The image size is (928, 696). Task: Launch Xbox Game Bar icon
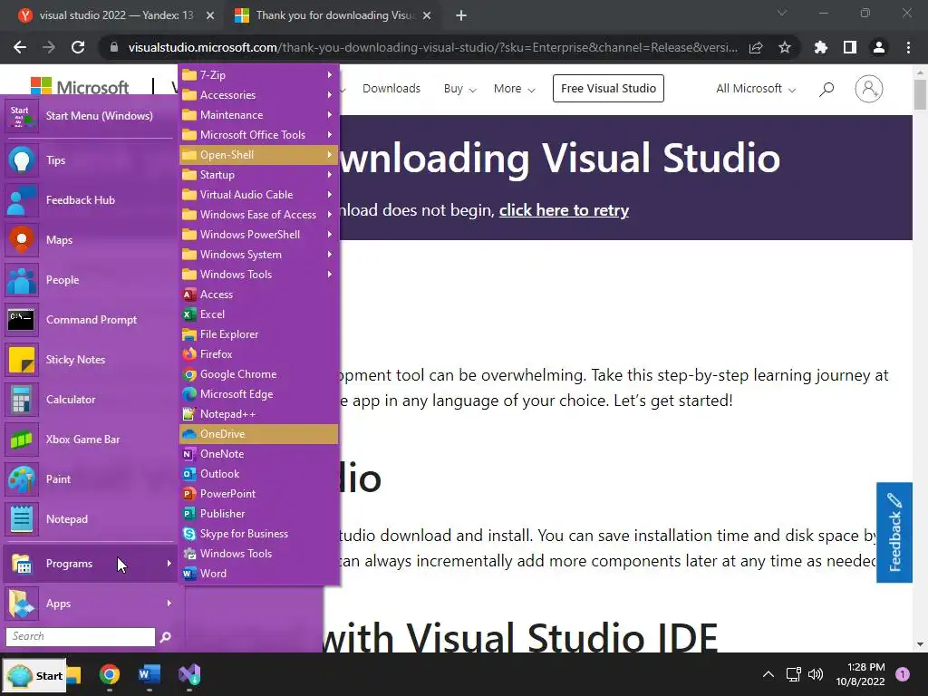tap(22, 440)
